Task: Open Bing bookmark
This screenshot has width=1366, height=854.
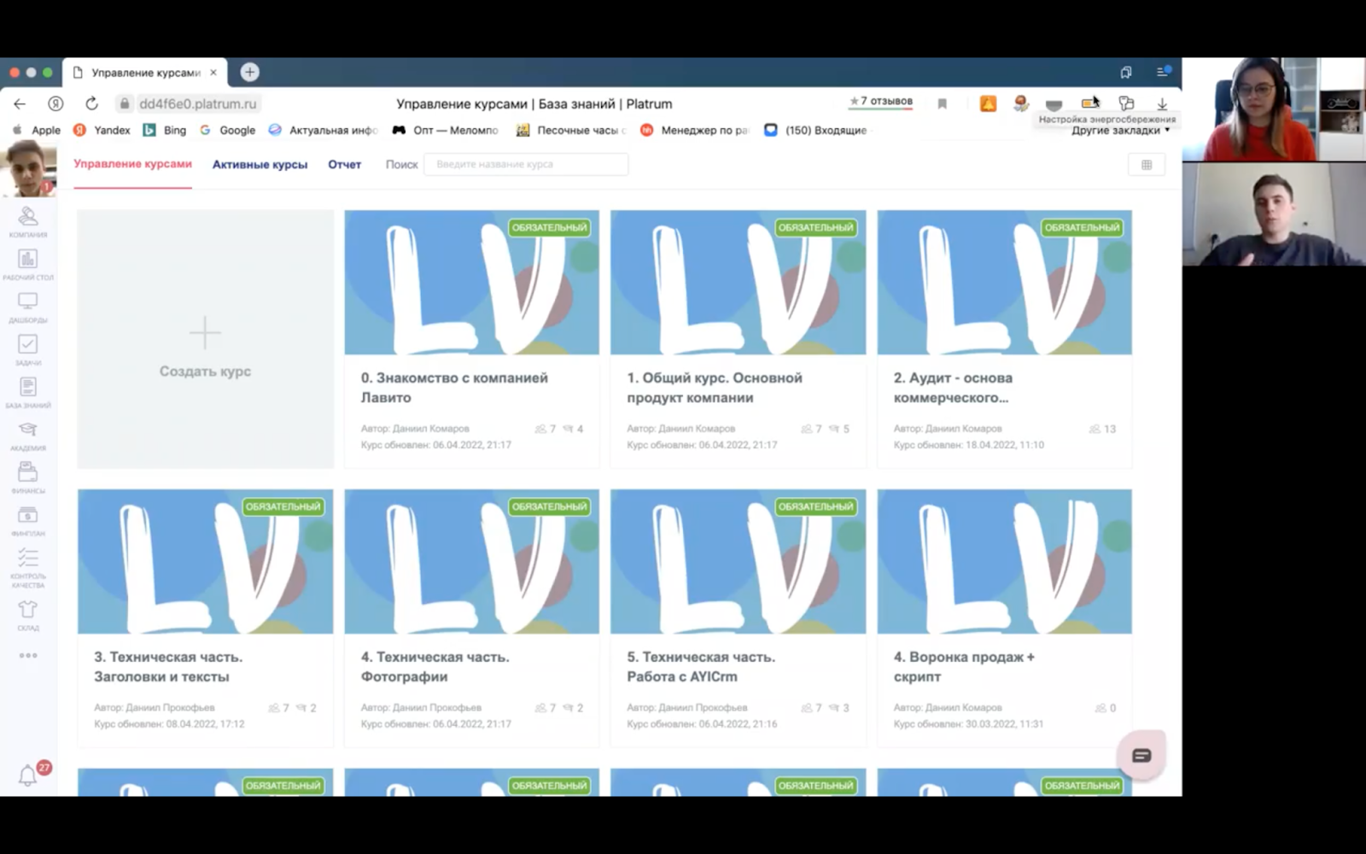Action: [x=165, y=131]
